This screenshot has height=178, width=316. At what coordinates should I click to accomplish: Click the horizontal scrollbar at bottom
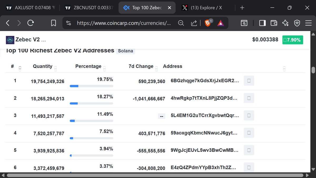pyautogui.click(x=155, y=175)
